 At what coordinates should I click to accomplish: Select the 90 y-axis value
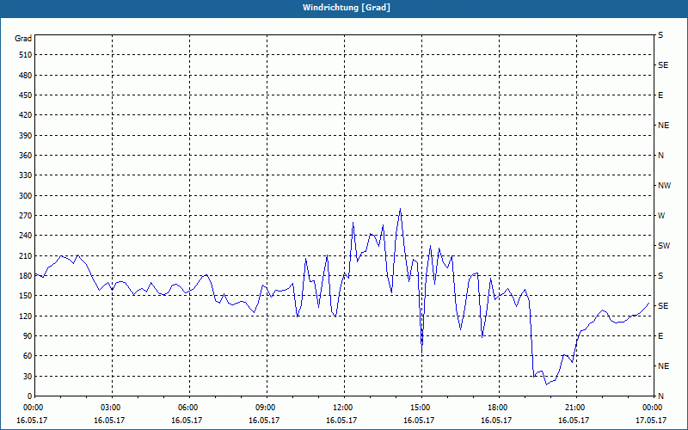click(x=28, y=336)
